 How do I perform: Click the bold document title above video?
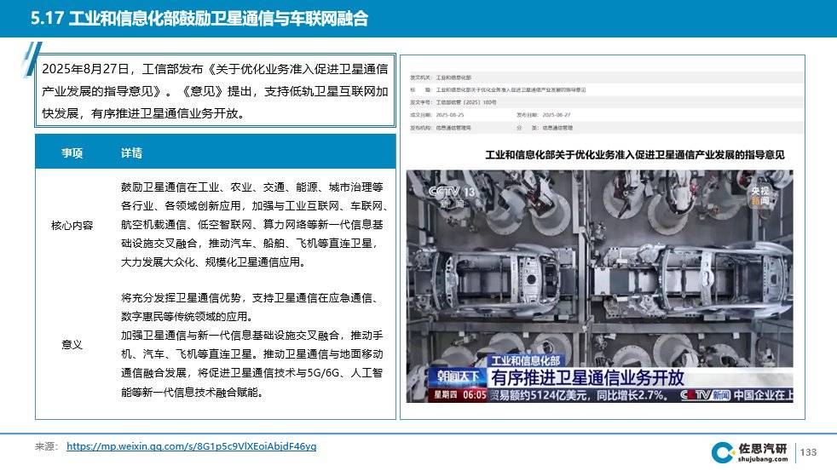(x=634, y=156)
